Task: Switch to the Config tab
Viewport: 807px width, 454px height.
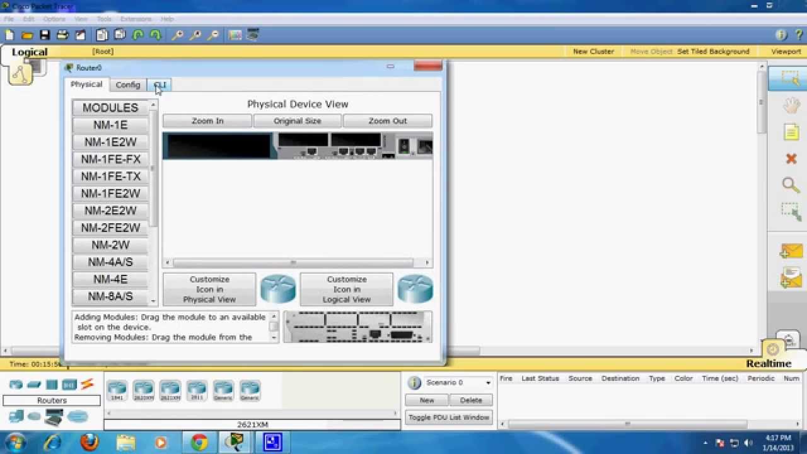Action: 128,85
